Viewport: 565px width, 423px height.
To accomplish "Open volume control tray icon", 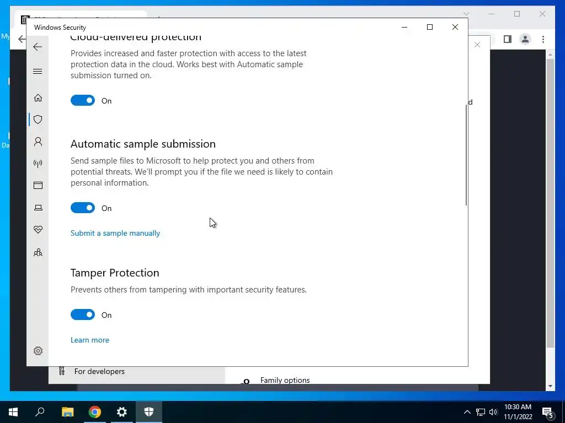I will coord(493,412).
